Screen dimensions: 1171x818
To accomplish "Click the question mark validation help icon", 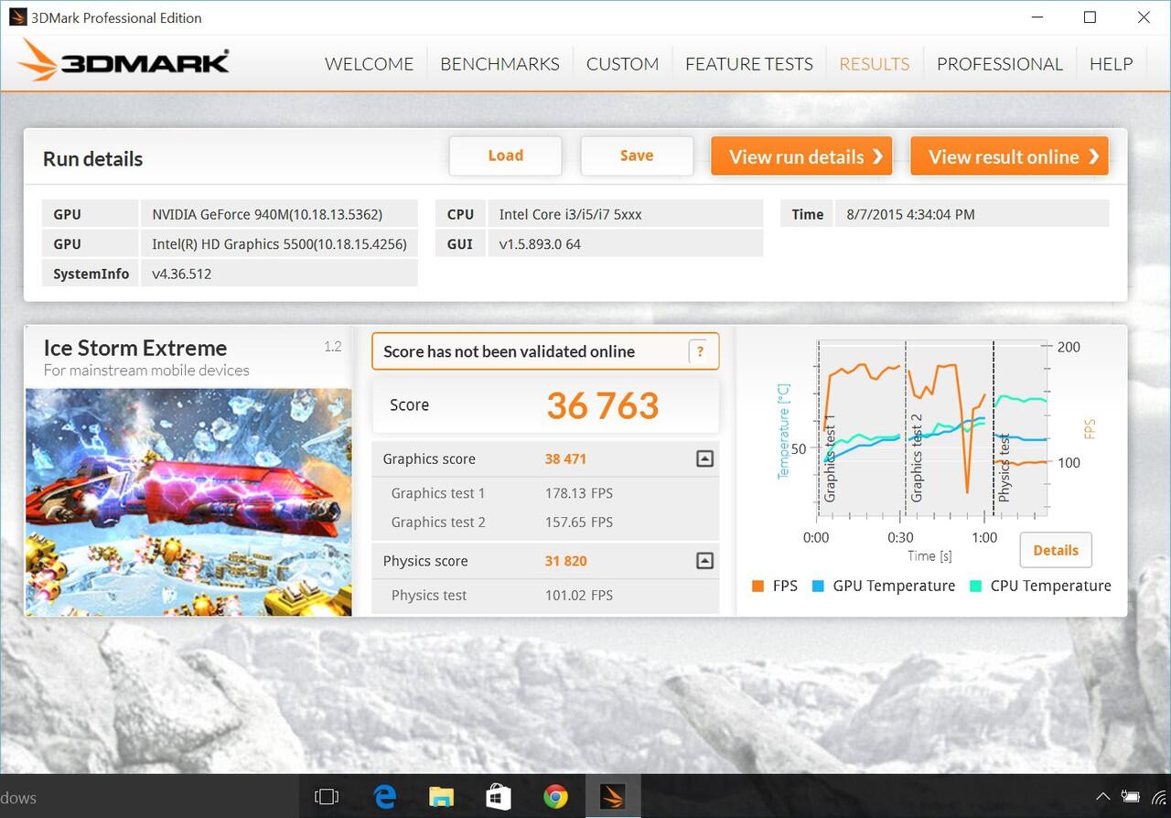I will pos(701,351).
